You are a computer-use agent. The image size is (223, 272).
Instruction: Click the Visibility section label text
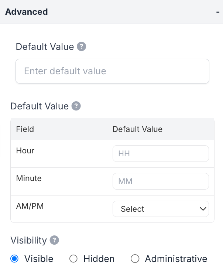pyautogui.click(x=28, y=241)
